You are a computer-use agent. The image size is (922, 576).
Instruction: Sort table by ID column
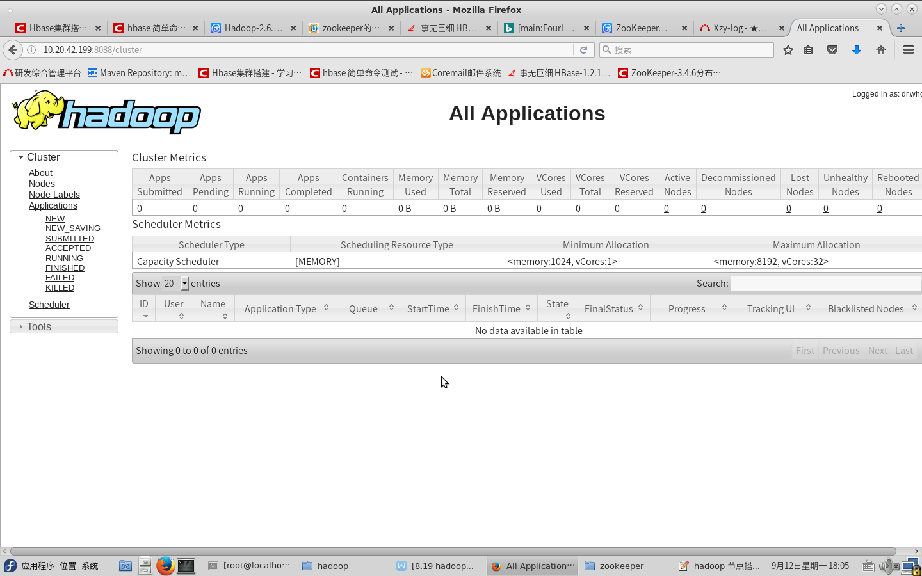pyautogui.click(x=144, y=308)
